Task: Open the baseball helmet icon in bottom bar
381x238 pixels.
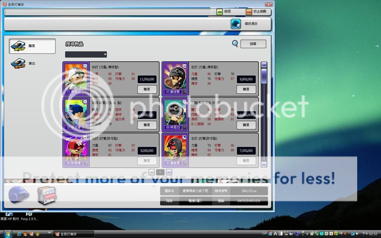Action: (x=19, y=194)
